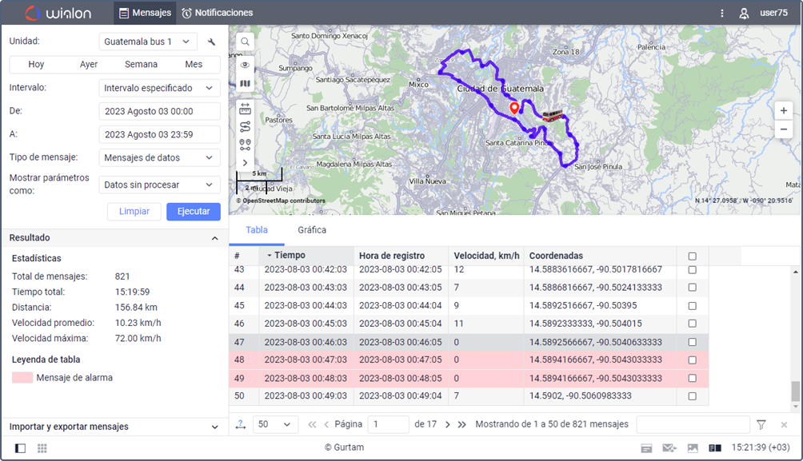Open Notificaciones in the top menu
This screenshot has height=461, width=803.
pyautogui.click(x=217, y=13)
